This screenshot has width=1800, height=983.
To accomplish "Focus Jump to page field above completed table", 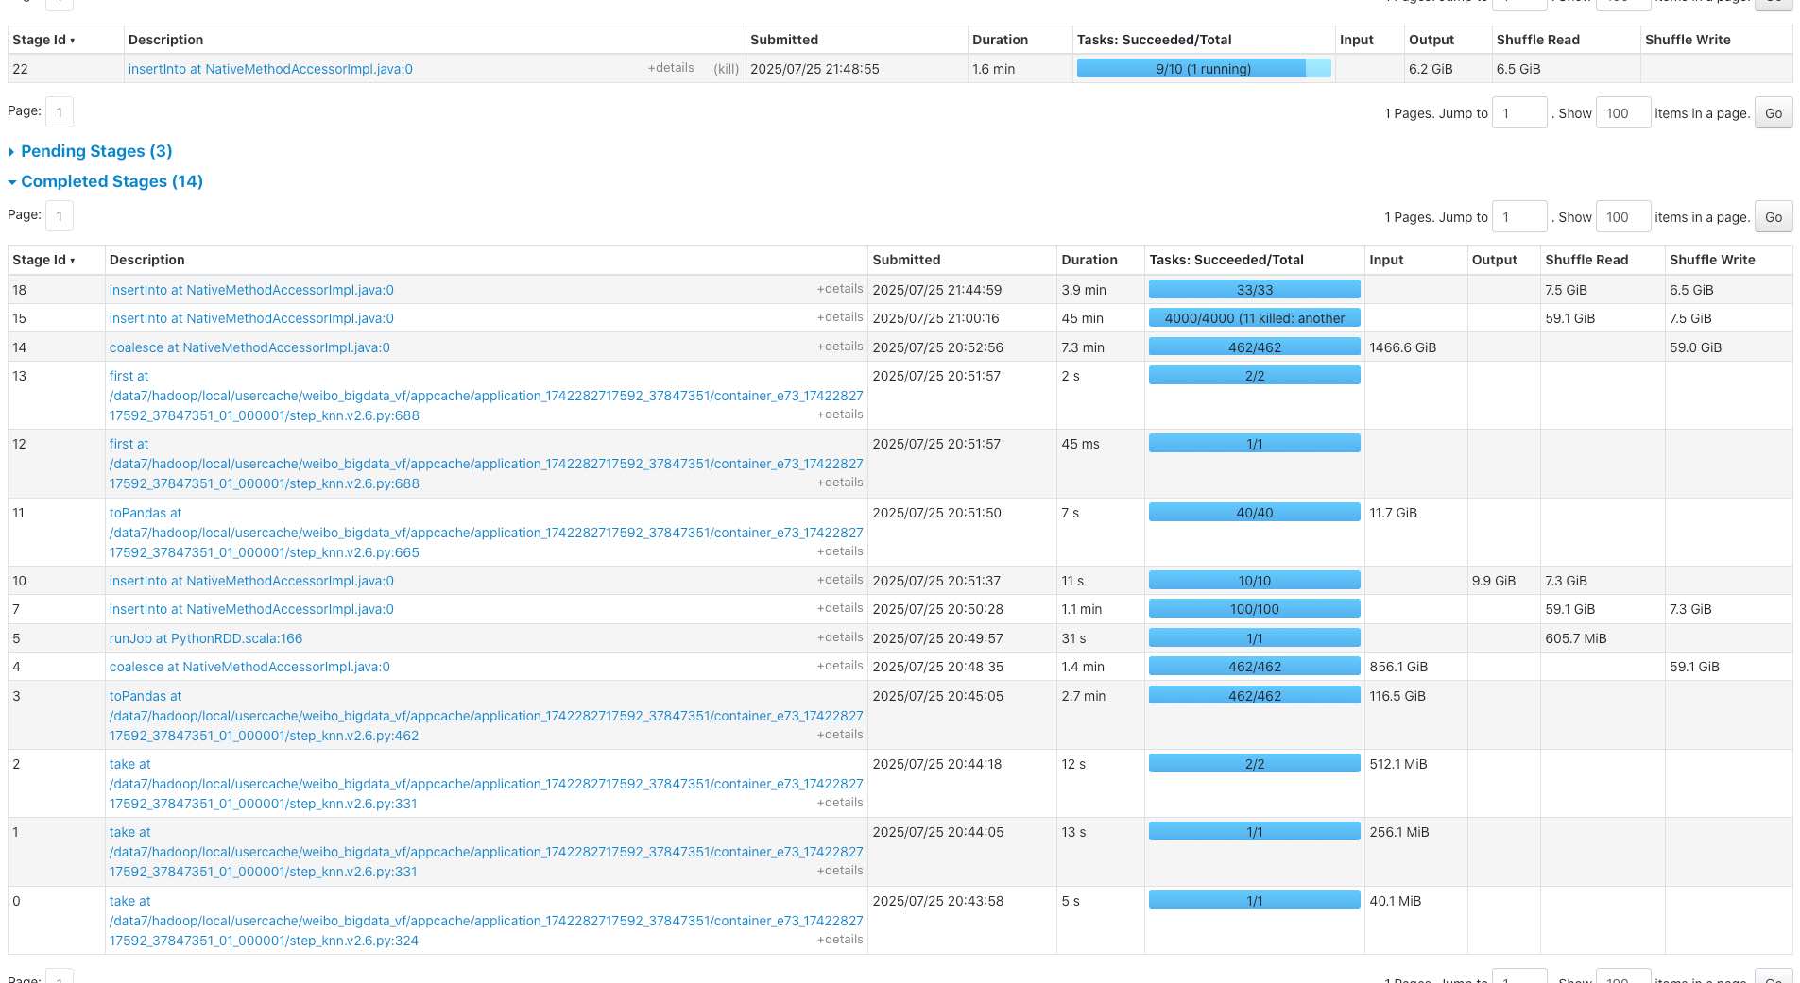I will [x=1518, y=217].
